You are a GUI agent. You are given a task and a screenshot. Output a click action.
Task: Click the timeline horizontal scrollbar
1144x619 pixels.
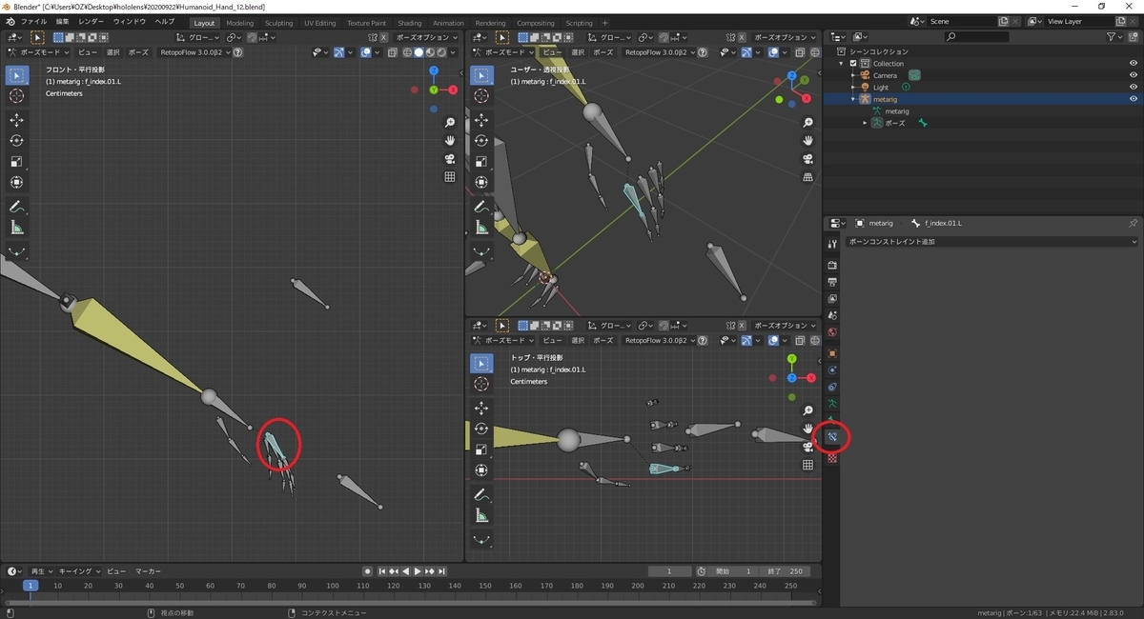point(410,603)
